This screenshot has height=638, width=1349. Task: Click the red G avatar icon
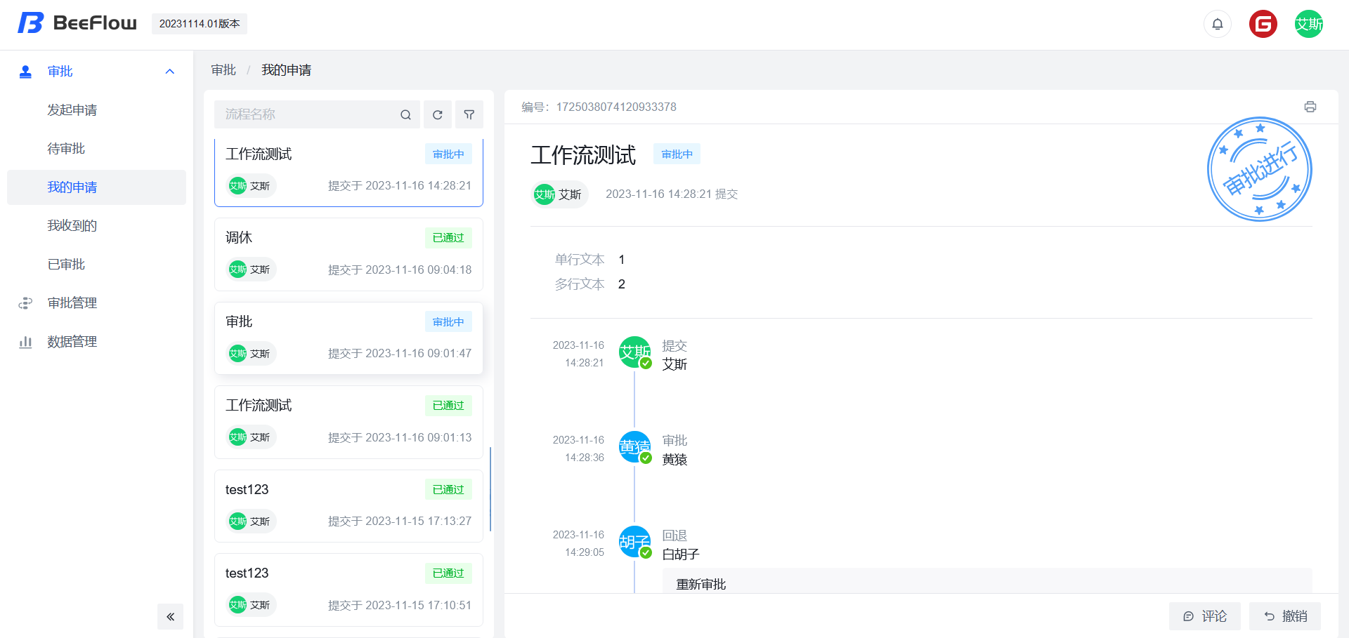[x=1263, y=24]
